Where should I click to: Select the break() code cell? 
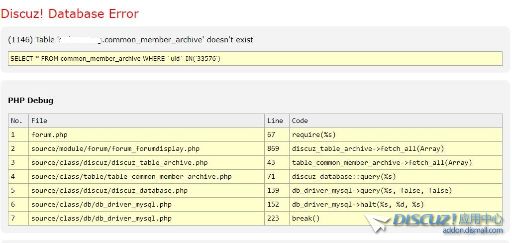(306, 218)
